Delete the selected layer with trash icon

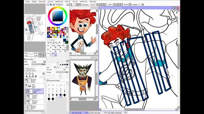tap(36, 76)
